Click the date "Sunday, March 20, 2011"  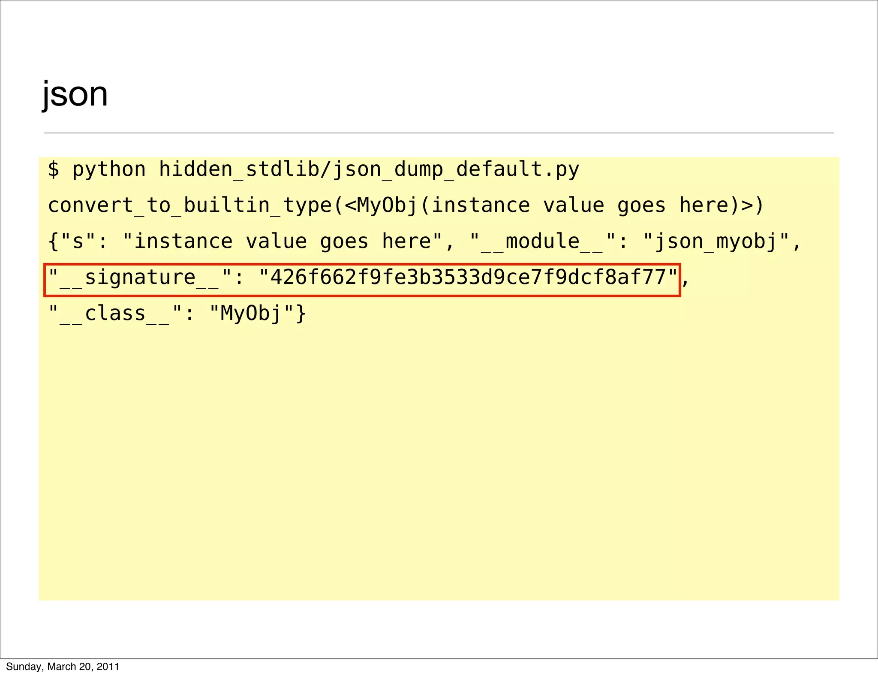63,667
